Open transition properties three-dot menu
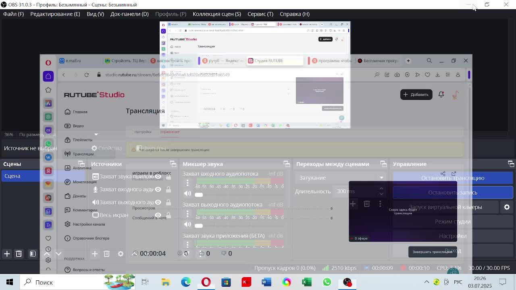 click(x=380, y=204)
